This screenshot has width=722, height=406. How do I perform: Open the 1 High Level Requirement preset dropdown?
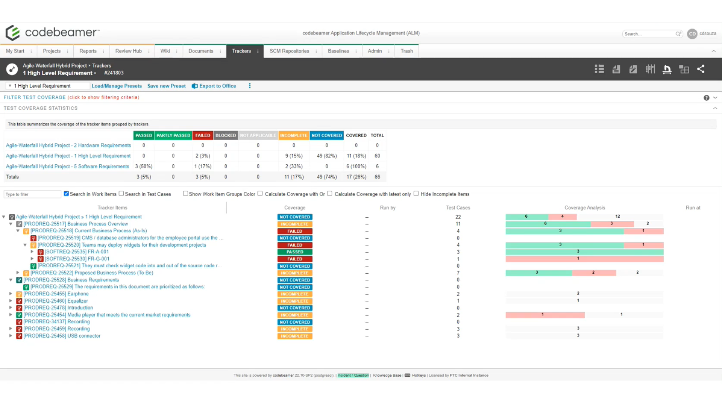pos(48,86)
